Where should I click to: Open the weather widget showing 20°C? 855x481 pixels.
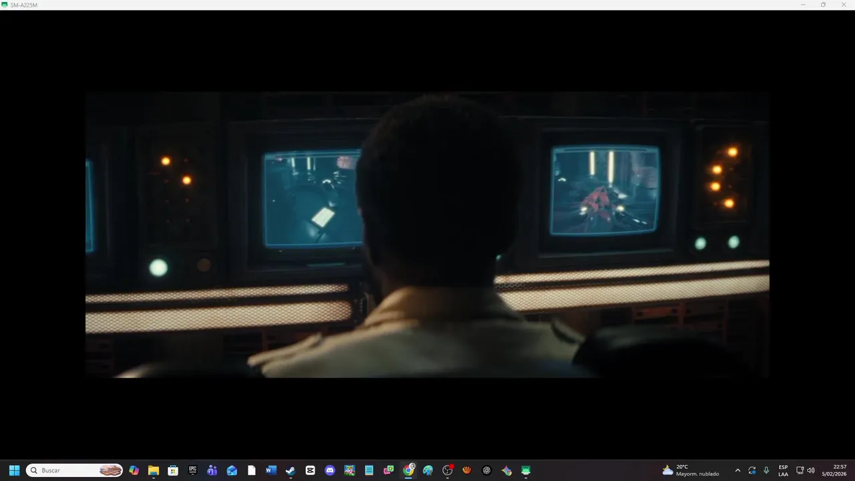(x=691, y=470)
